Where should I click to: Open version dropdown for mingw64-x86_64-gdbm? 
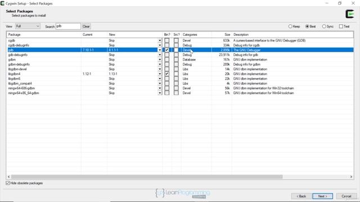pos(160,93)
